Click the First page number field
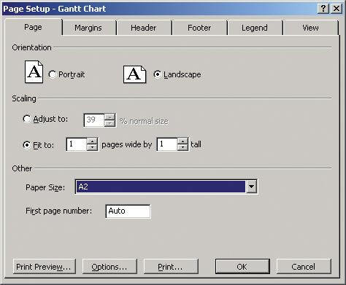Viewport: 346px width, 285px height. pyautogui.click(x=128, y=211)
